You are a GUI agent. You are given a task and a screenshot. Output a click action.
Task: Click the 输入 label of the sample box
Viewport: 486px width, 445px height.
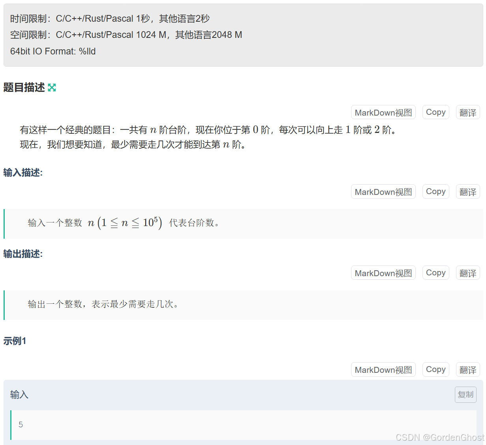[19, 395]
